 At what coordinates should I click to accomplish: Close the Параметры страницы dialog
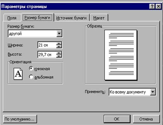159,6
